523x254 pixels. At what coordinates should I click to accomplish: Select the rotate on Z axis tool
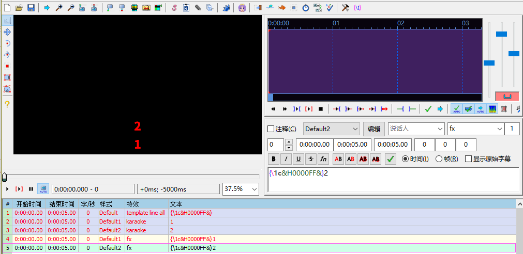point(7,43)
